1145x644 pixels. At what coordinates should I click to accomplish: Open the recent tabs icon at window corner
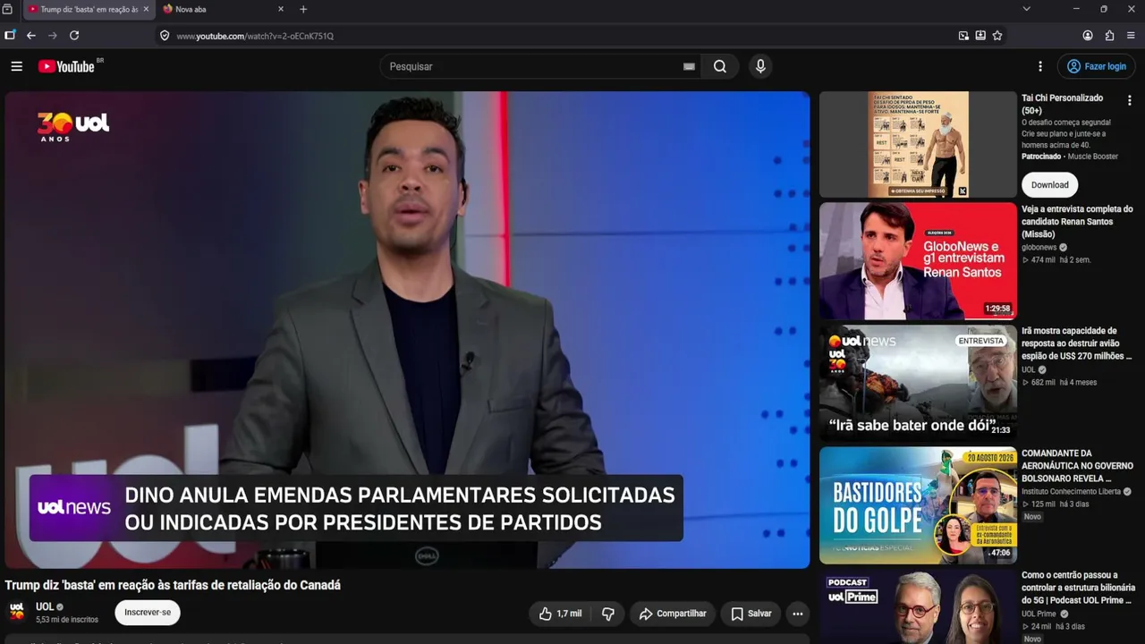coord(7,9)
